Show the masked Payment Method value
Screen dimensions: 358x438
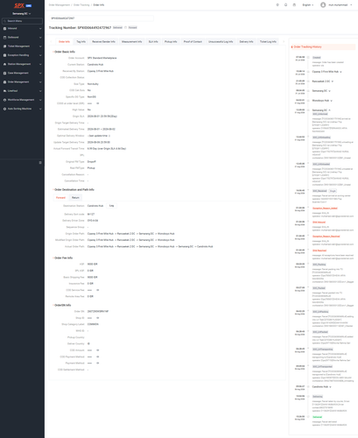point(98,364)
